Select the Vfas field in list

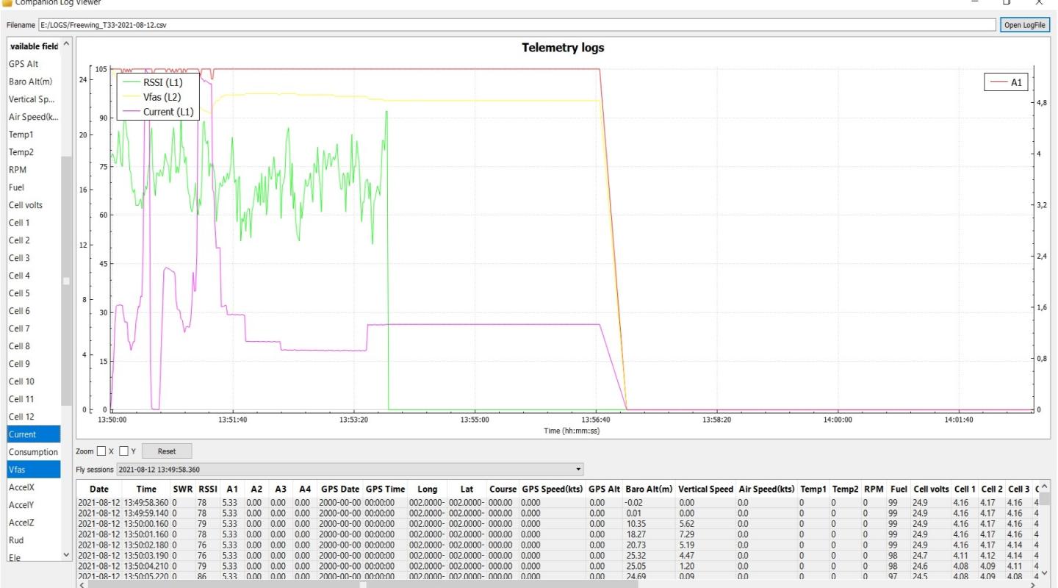[34, 470]
